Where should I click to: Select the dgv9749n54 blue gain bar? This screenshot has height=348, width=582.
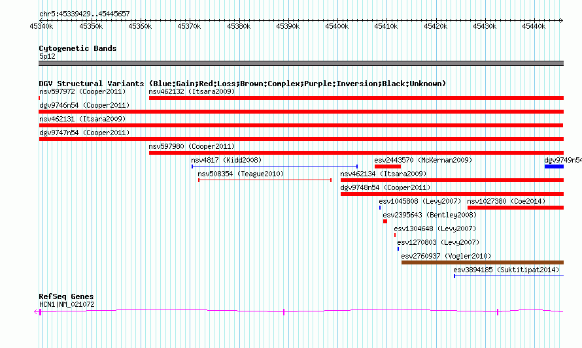tap(554, 166)
